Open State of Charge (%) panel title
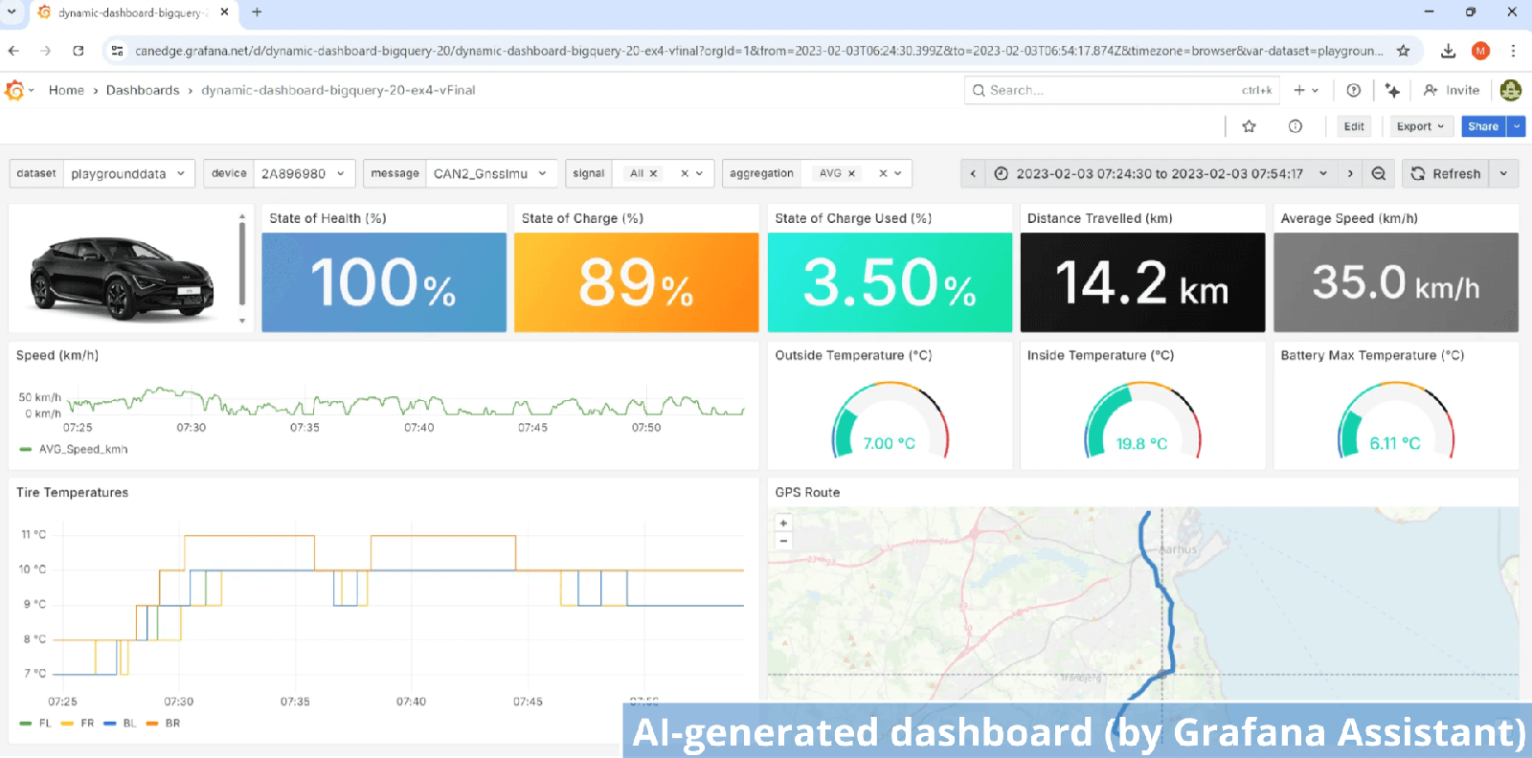 click(x=582, y=218)
